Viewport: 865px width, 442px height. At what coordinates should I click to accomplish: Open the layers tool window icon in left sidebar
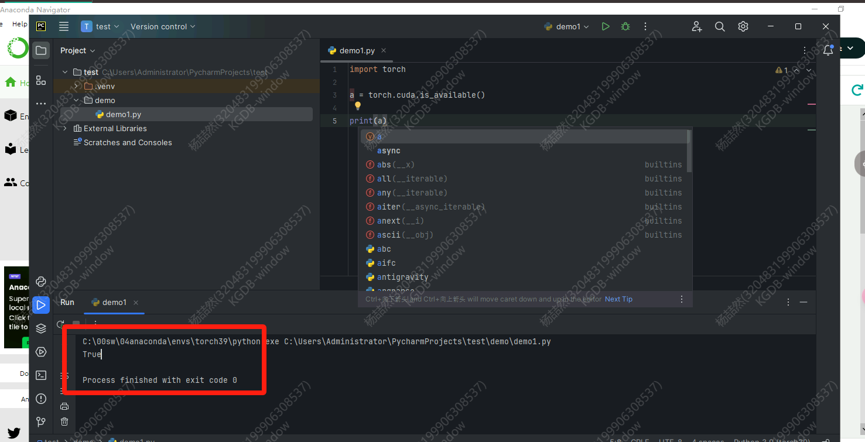pyautogui.click(x=41, y=328)
